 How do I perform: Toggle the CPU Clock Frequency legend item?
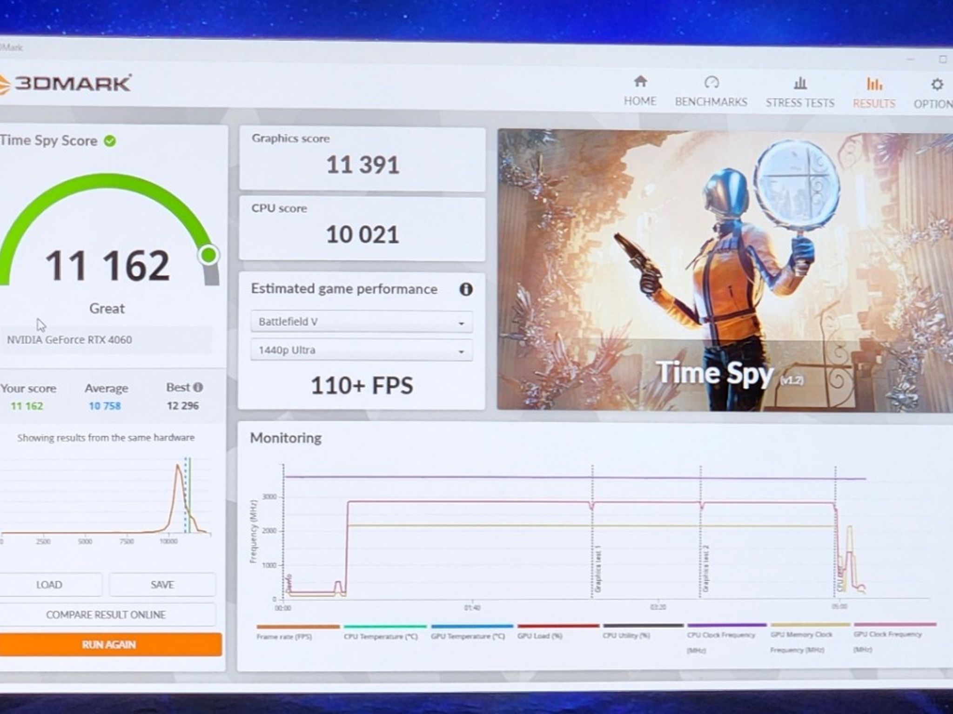point(726,639)
